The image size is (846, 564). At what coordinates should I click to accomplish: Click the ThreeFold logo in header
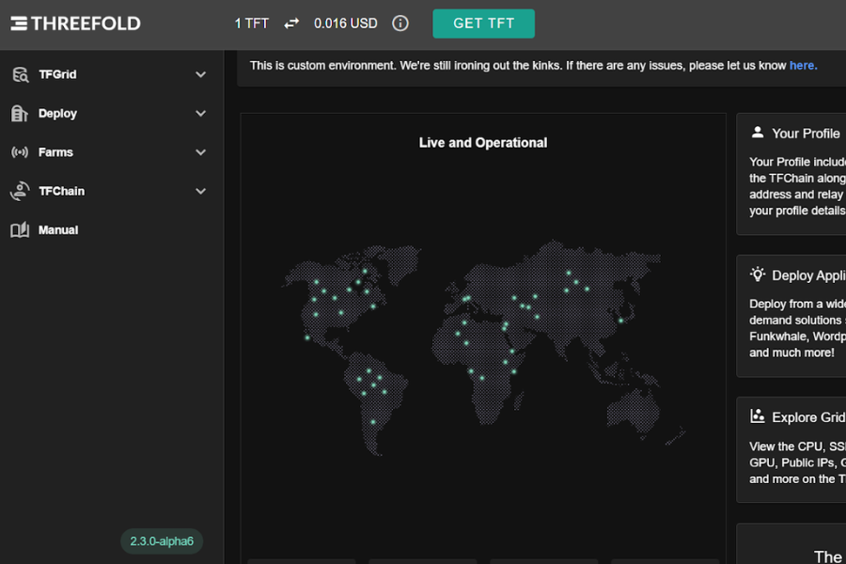(x=75, y=23)
